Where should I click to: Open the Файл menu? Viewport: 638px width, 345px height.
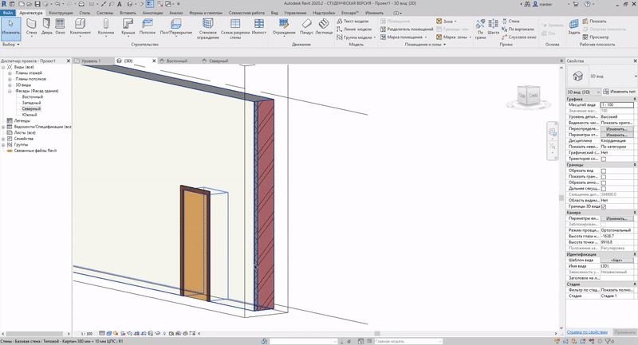point(8,13)
